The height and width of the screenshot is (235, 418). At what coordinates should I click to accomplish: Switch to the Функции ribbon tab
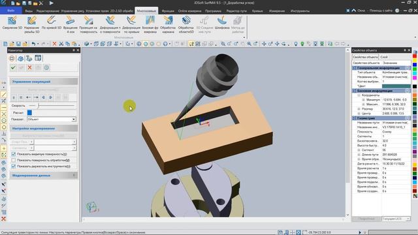tap(168, 11)
